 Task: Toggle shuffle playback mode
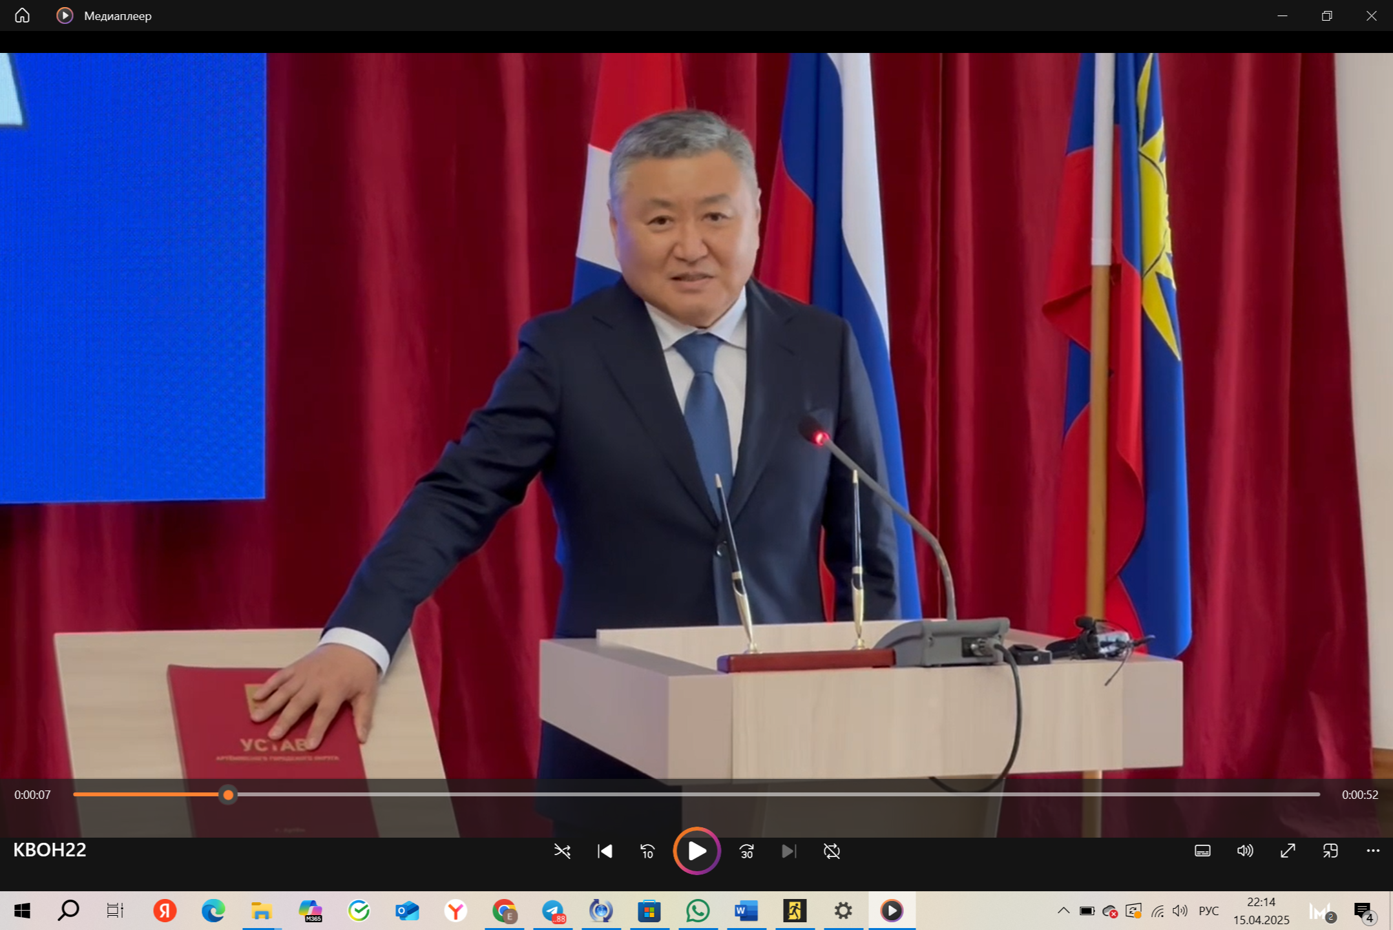562,851
